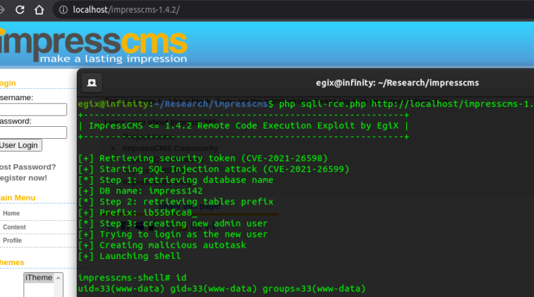Click the 'php sqli-rce.php' command line
This screenshot has height=297, width=534.
pos(306,104)
